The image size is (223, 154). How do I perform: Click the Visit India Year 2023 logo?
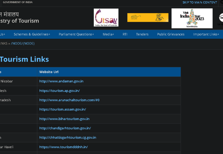(x=192, y=18)
